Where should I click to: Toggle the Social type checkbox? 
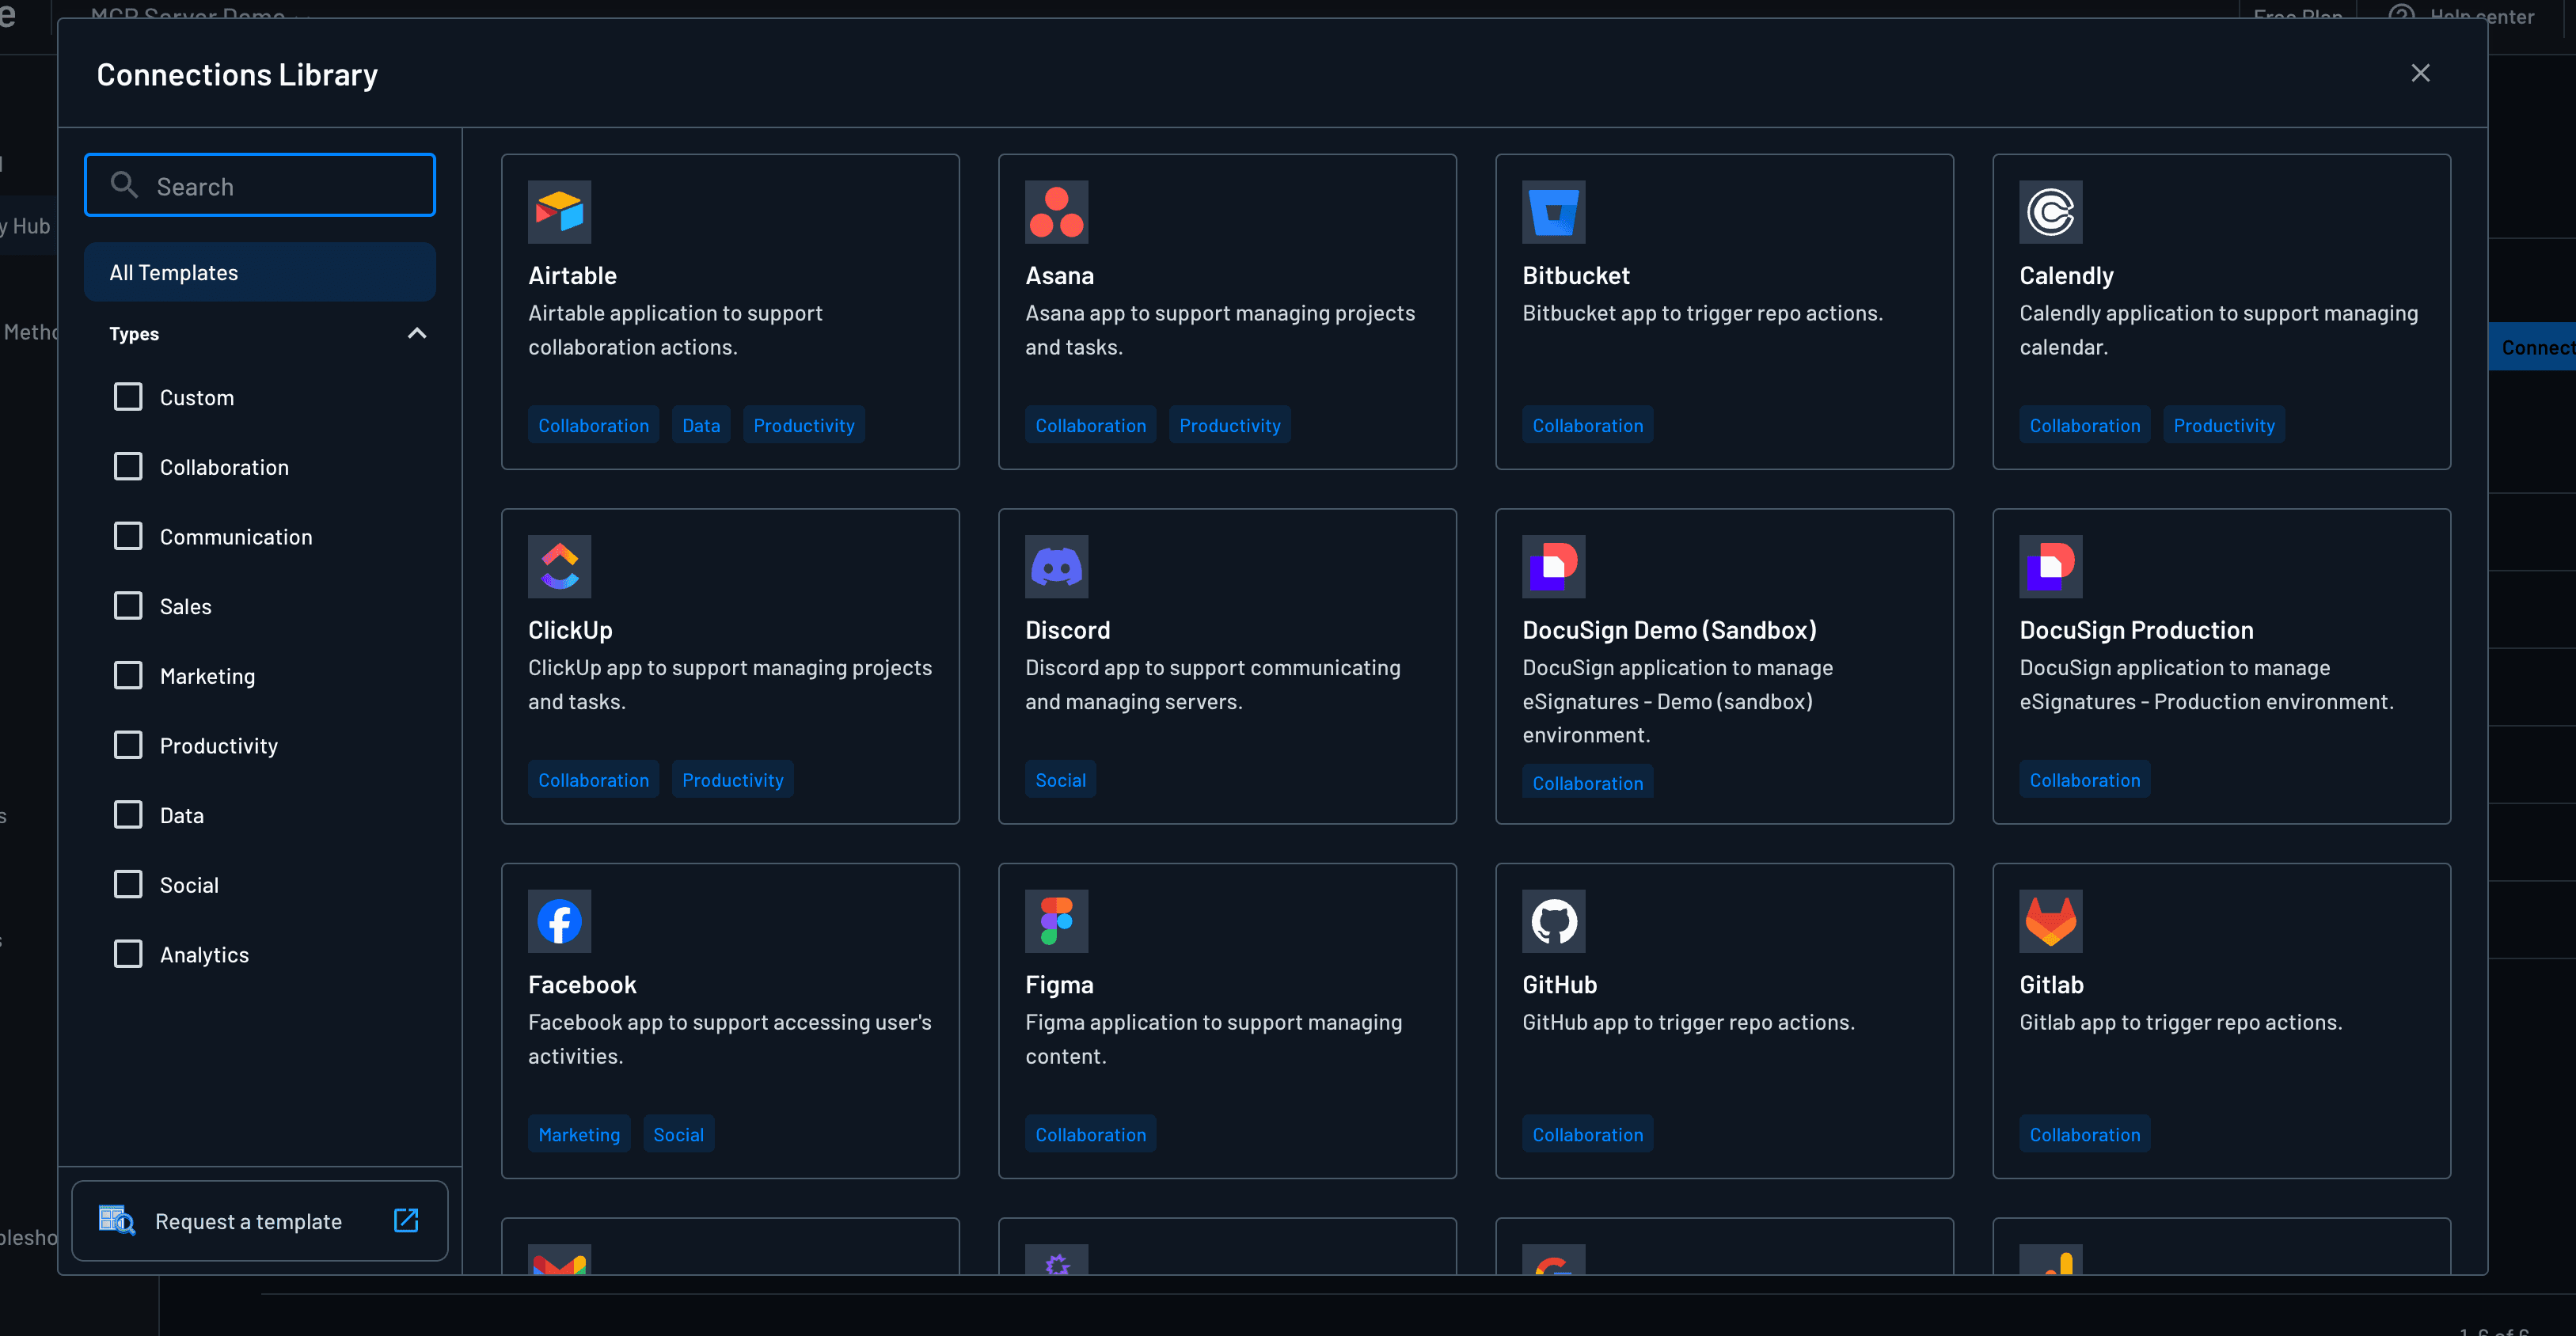pyautogui.click(x=128, y=884)
